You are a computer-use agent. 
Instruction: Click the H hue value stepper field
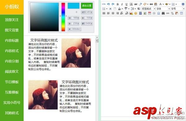pos(87,12)
